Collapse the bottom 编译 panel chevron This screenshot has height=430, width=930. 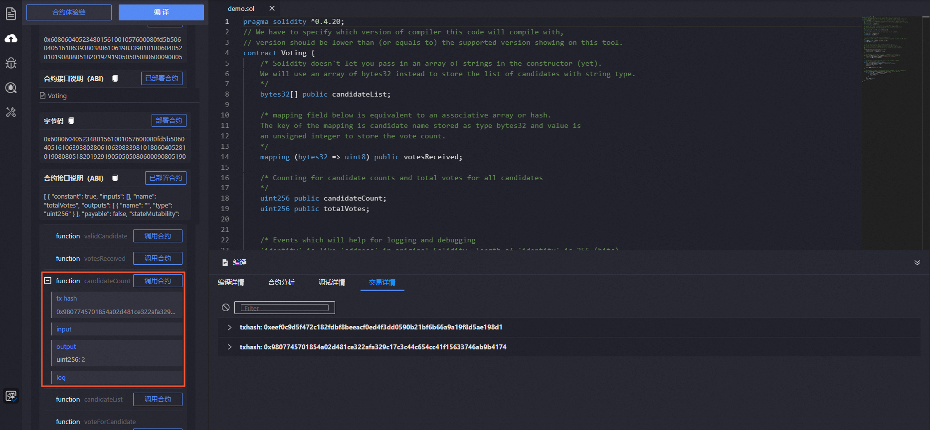(917, 262)
